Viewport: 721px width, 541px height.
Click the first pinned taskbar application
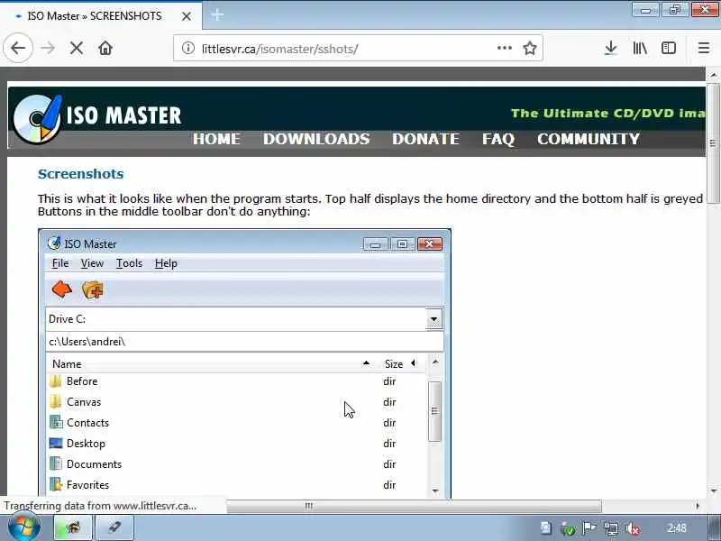point(73,527)
